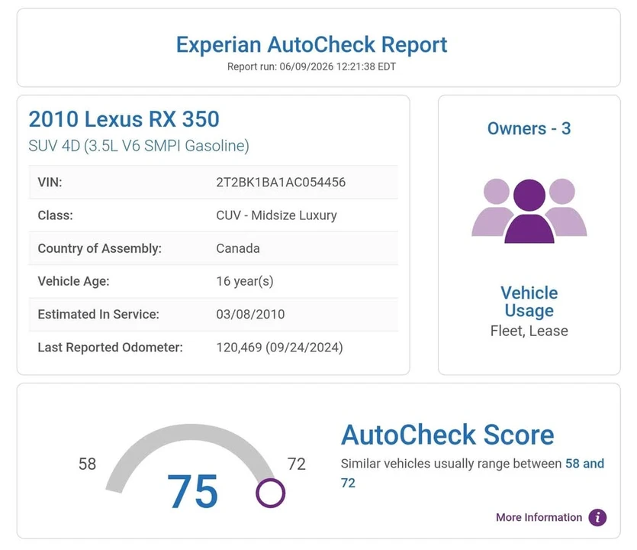Click the 2010 Lexus RX 350 heading
This screenshot has width=637, height=550.
124,119
